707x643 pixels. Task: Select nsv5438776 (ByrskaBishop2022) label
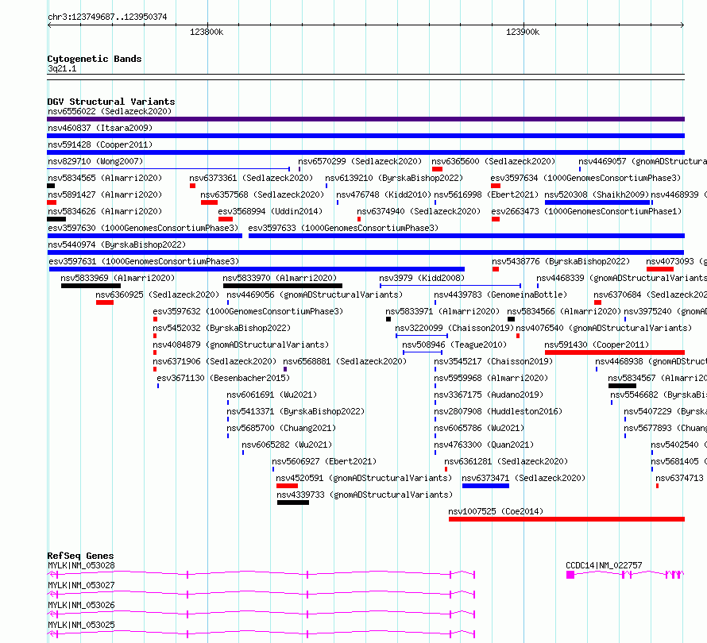click(561, 261)
